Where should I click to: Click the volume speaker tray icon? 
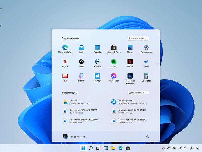pyautogui.click(x=185, y=148)
